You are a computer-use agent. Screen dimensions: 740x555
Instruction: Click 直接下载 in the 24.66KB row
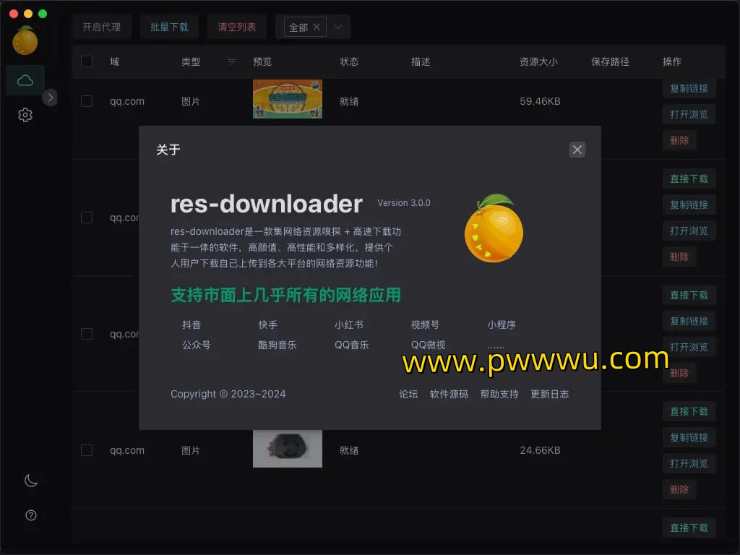689,411
